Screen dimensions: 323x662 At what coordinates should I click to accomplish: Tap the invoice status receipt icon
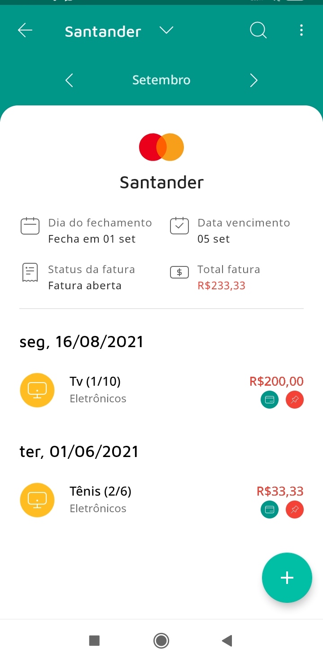point(30,273)
